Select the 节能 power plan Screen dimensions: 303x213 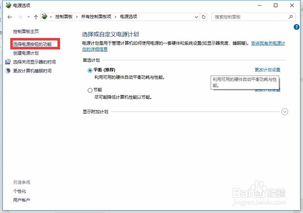coord(90,90)
